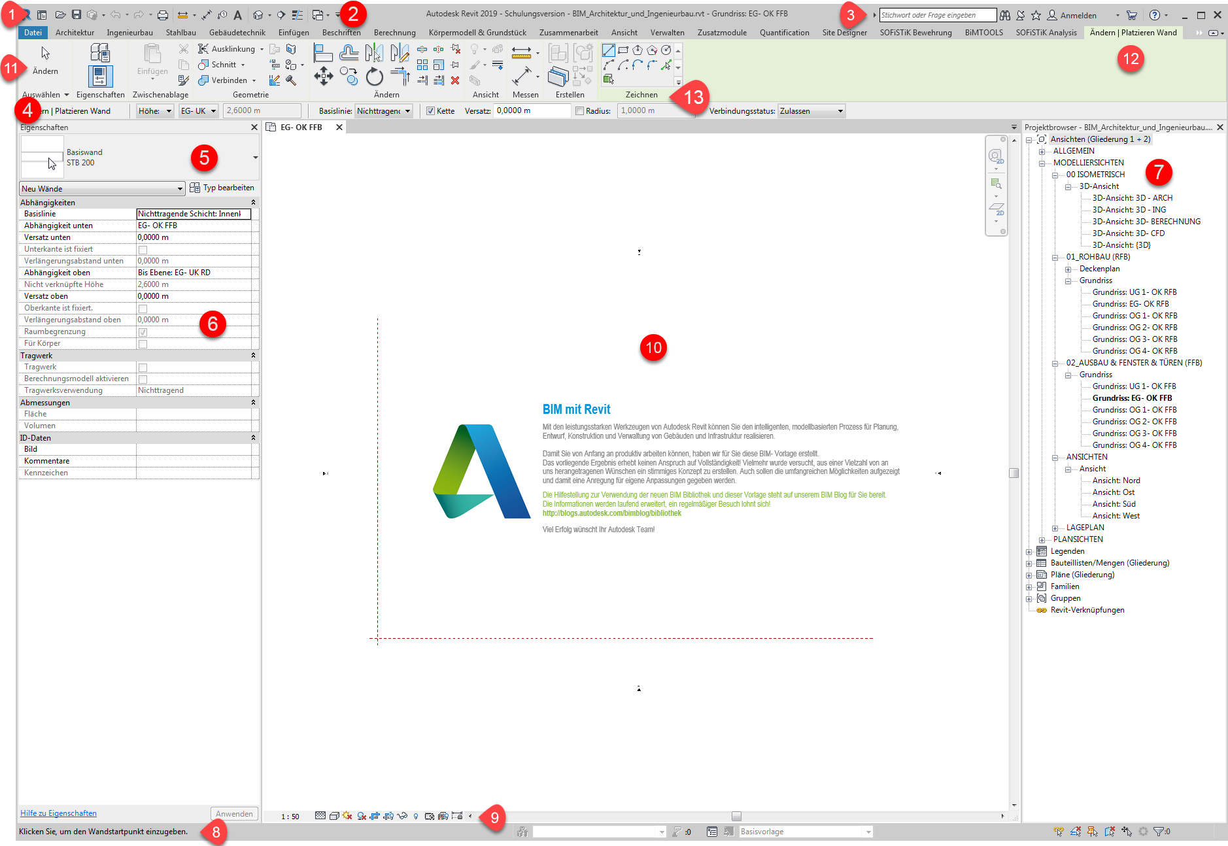This screenshot has width=1228, height=846.
Task: Click the keyword search input field
Action: coord(936,15)
